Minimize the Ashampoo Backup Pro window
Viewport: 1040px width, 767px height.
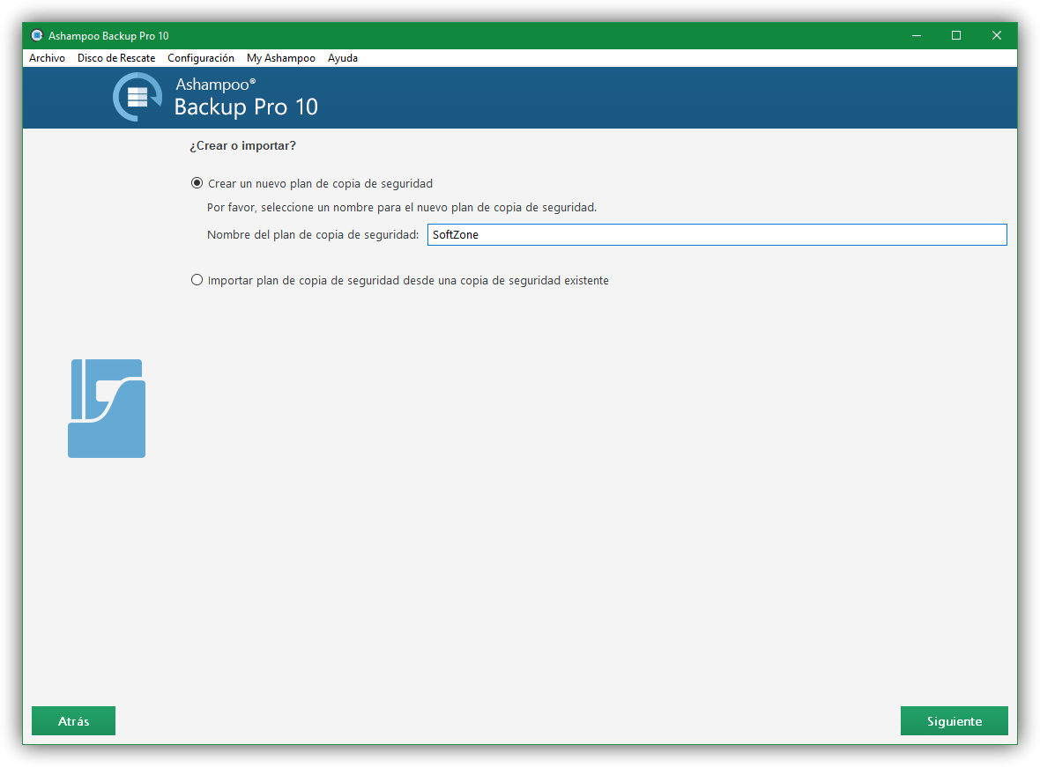pos(917,35)
